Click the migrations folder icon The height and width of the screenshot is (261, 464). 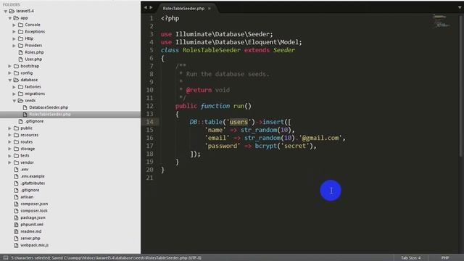pos(20,94)
